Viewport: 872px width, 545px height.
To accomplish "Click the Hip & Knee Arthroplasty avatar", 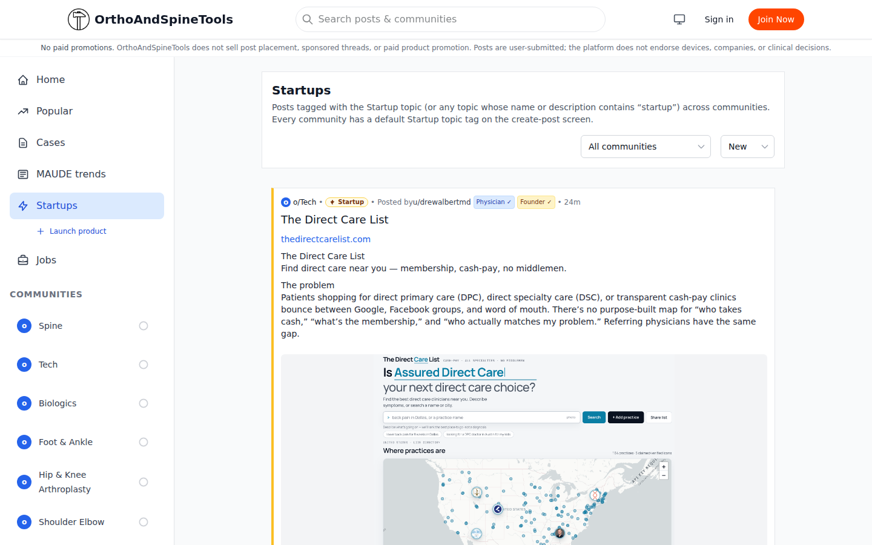I will tap(24, 482).
